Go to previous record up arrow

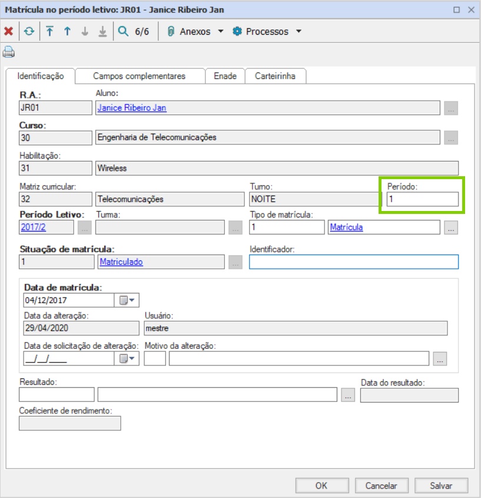point(67,31)
